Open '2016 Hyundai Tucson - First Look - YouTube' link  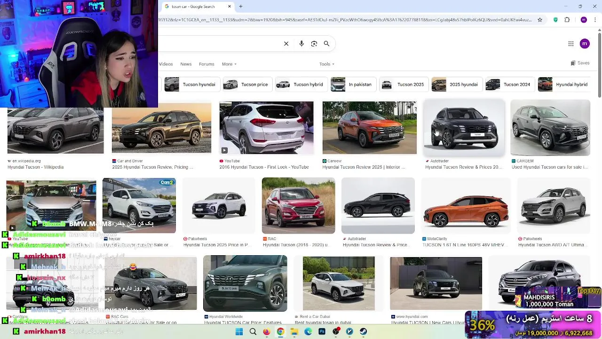pos(264,167)
